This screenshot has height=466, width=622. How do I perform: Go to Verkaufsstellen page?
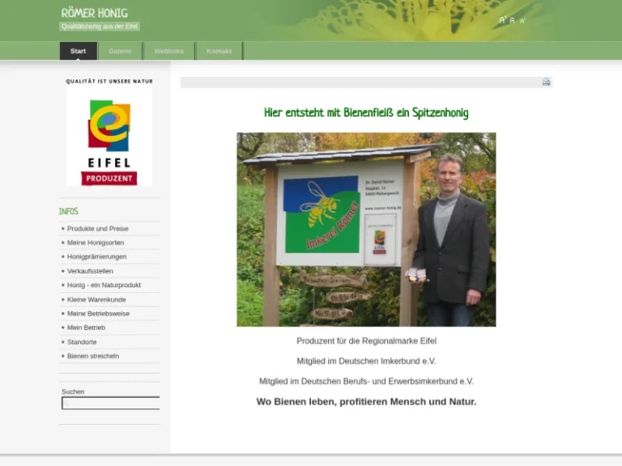tap(90, 271)
